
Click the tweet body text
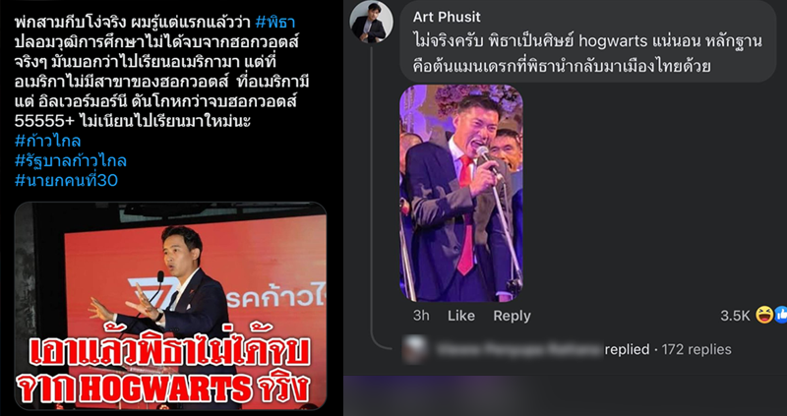click(x=161, y=72)
